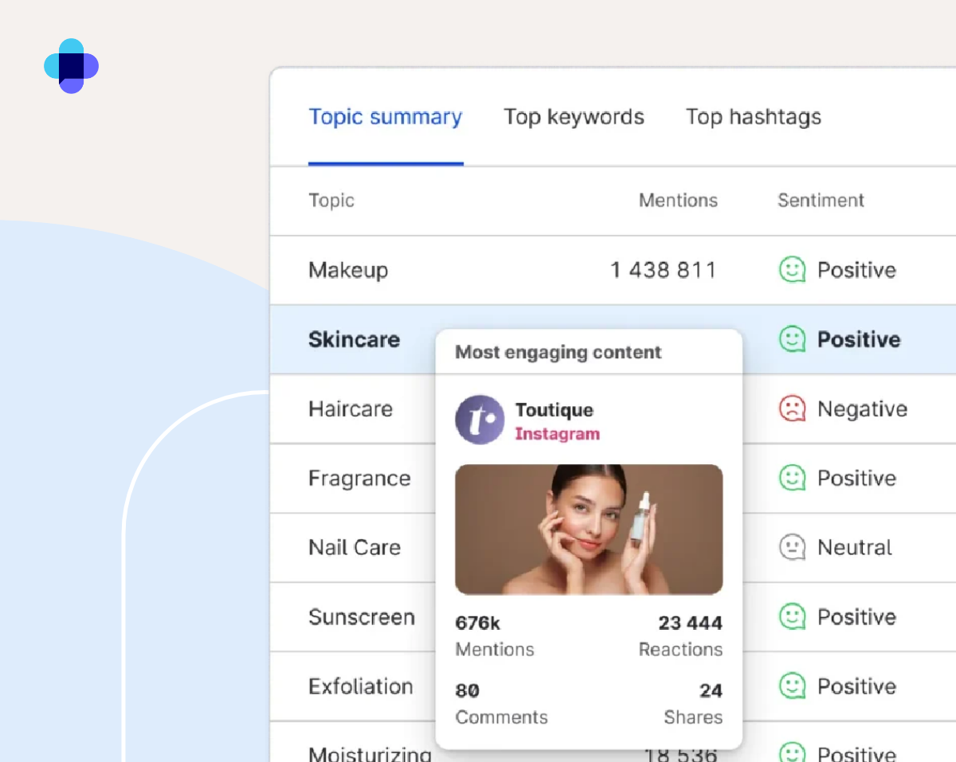956x762 pixels.
Task: Click the smiley icon in the Exfoliation row
Action: click(x=792, y=686)
